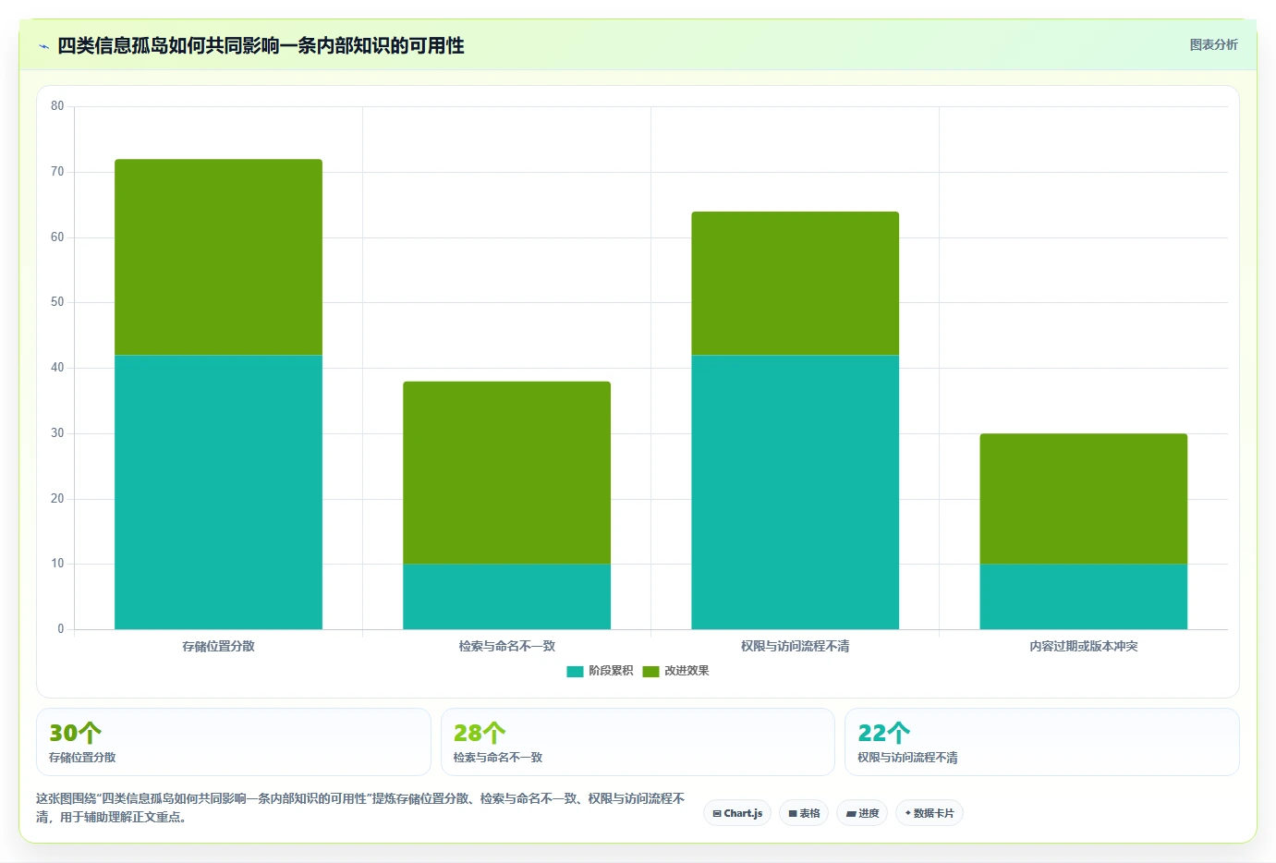Select the Chart.js tag chip

tap(737, 813)
